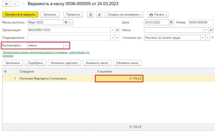Screen dimensions: 215x132
Task: Open the Касса record via open icon
Action: [x=211, y=30]
